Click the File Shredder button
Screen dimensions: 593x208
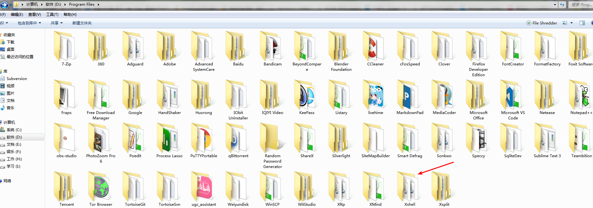[x=542, y=23]
